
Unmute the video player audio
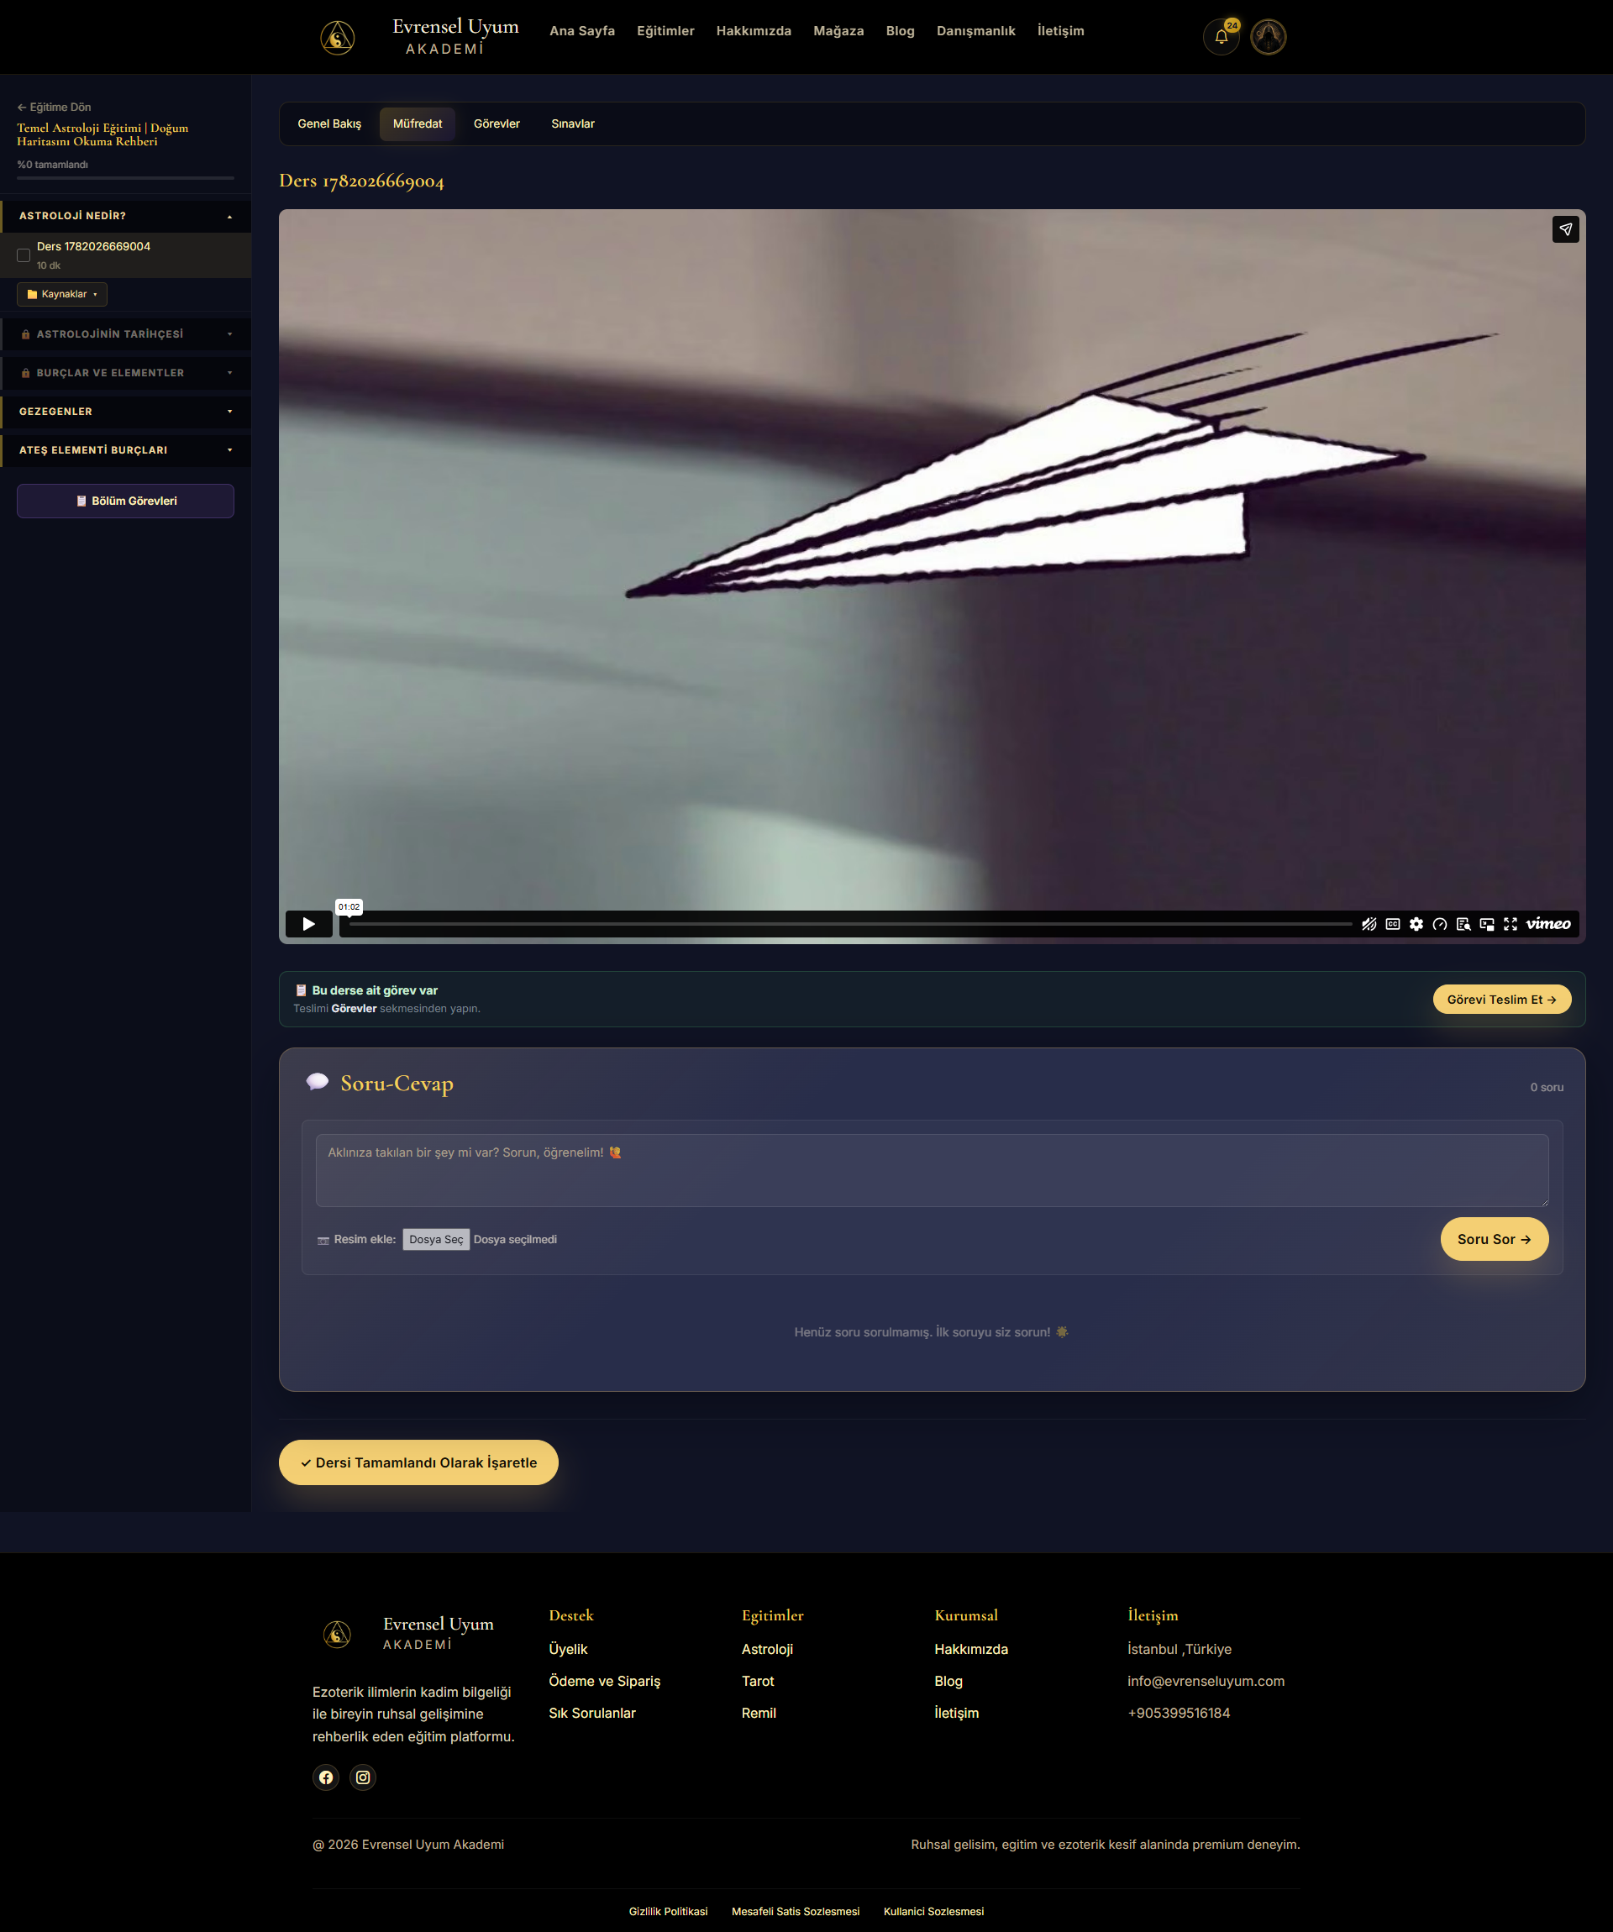[x=1369, y=924]
